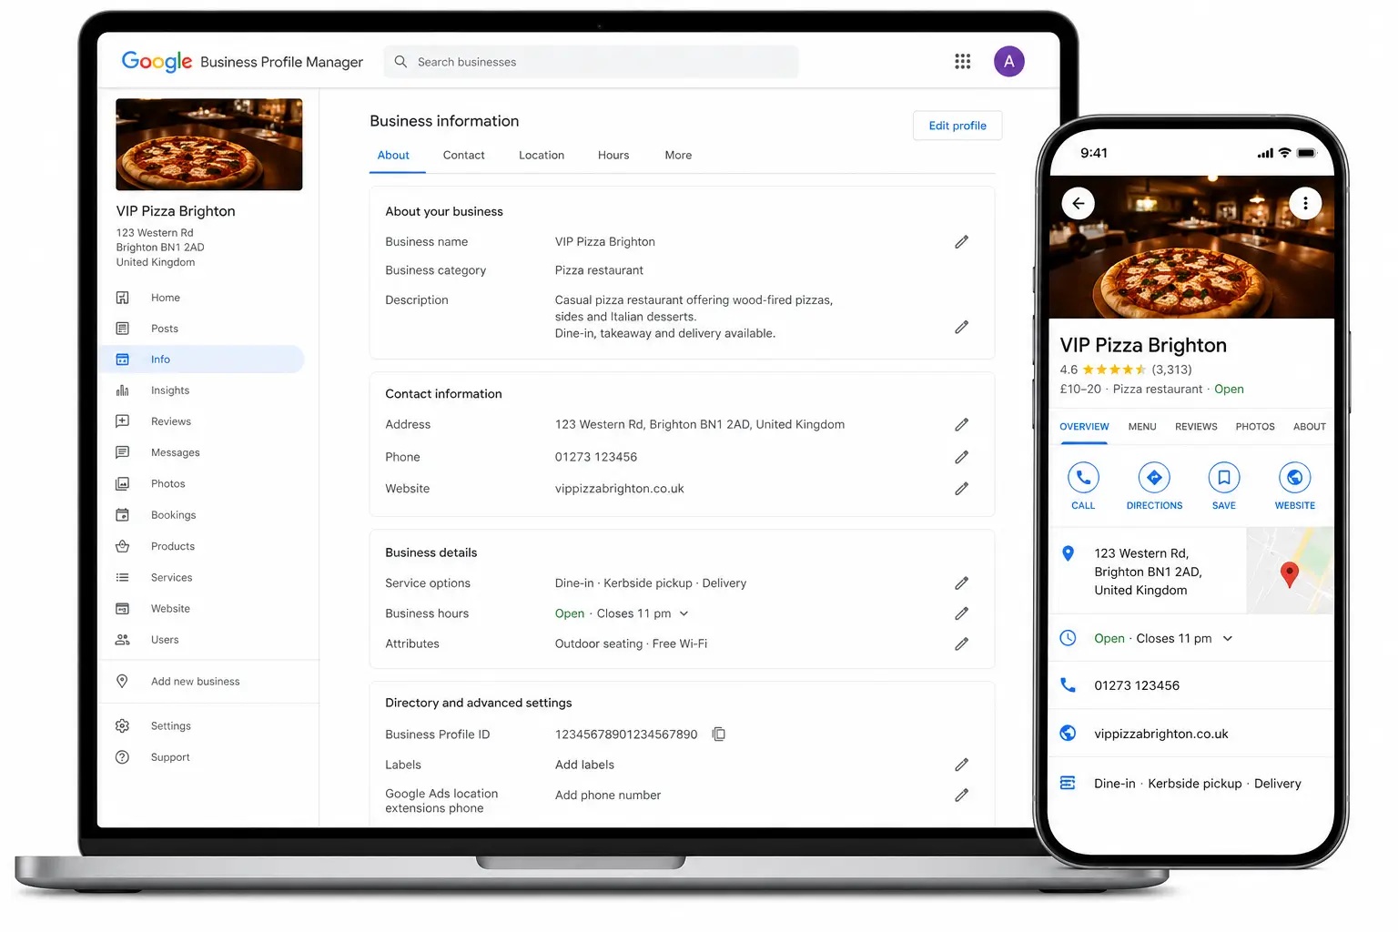
Task: Edit the Business name pencil icon
Action: pyautogui.click(x=961, y=242)
